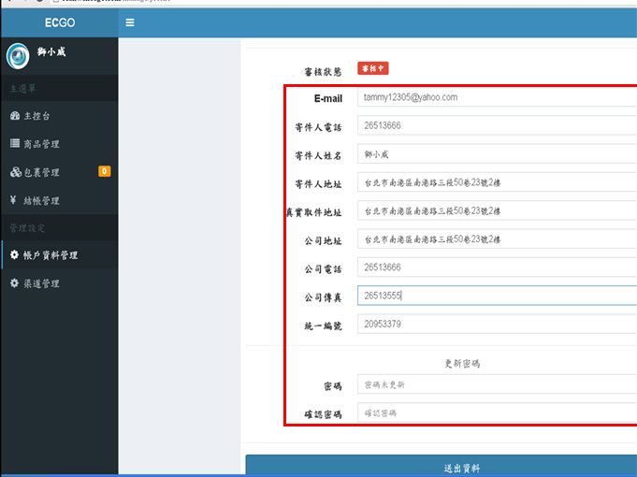The height and width of the screenshot is (477, 637).
Task: Click the hamburger menu toggle icon
Action: 130,22
